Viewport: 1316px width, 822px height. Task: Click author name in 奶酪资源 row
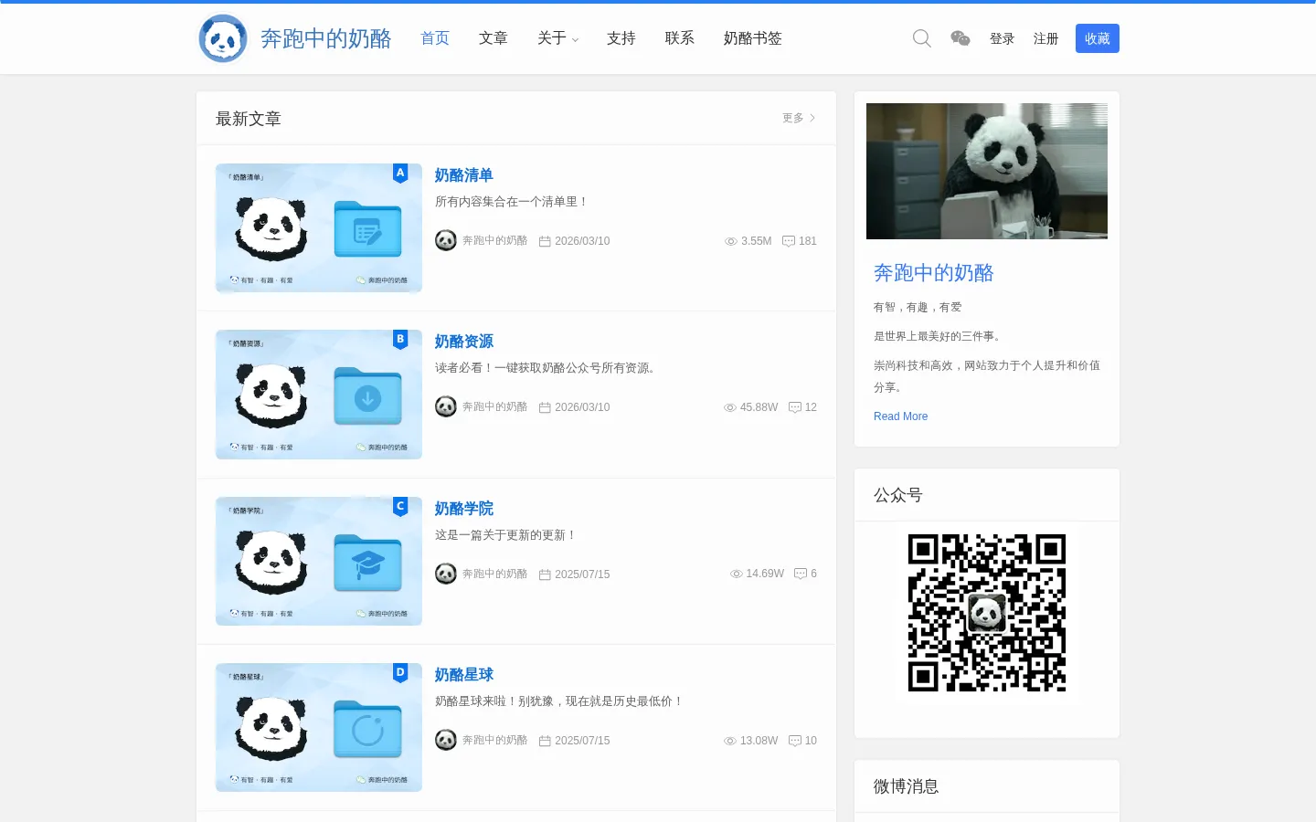pos(495,407)
